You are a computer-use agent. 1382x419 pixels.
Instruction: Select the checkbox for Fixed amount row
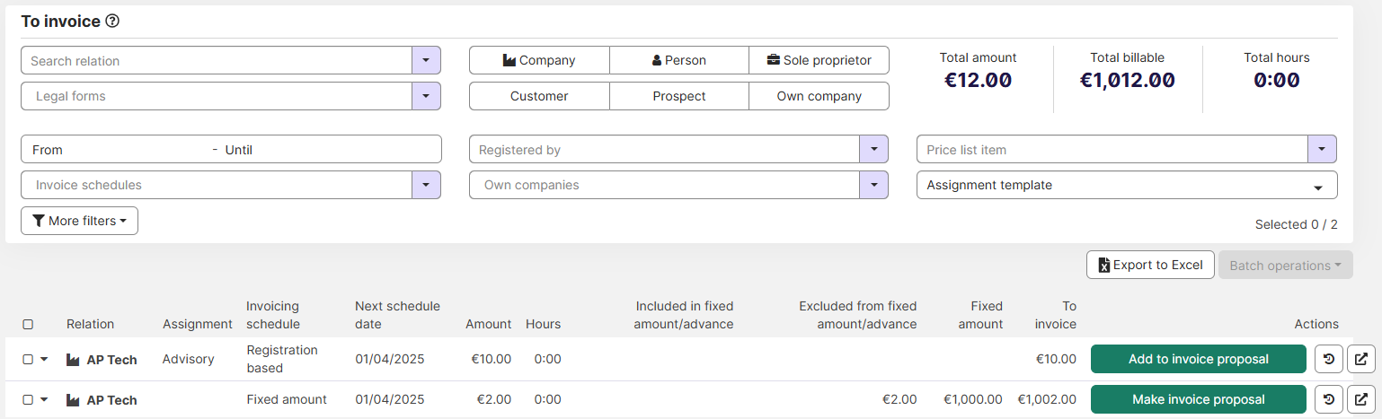click(28, 399)
